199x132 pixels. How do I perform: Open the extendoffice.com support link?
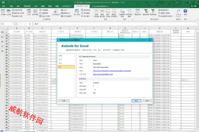click(x=103, y=74)
